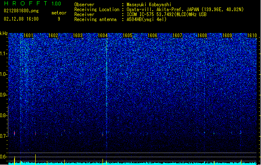Image resolution: width=261 pixels, height=165 pixels.
Task: Click the meteor count value 9
Action: (59, 19)
